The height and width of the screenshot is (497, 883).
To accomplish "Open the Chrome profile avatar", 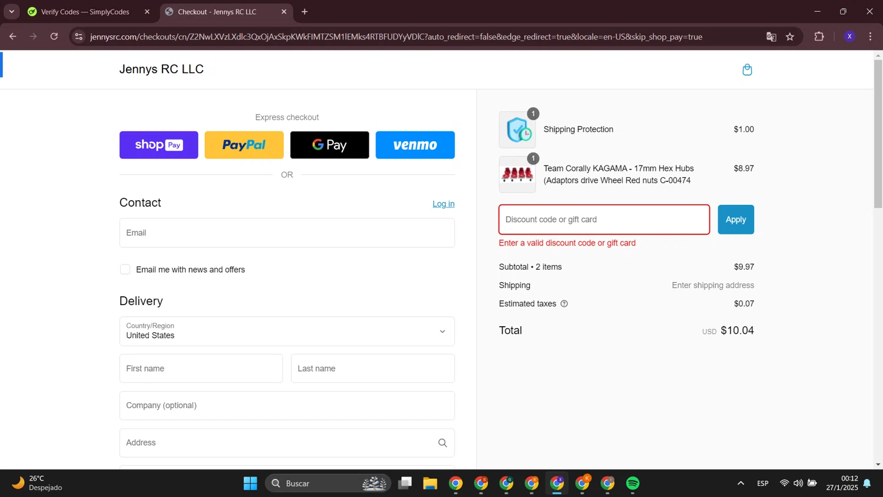I will (x=849, y=37).
